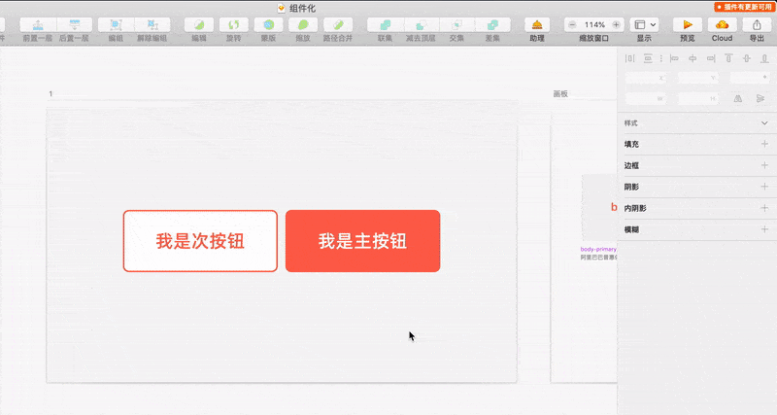The image size is (777, 415).
Task: Click the 旋转 rotate tool icon
Action: [233, 24]
